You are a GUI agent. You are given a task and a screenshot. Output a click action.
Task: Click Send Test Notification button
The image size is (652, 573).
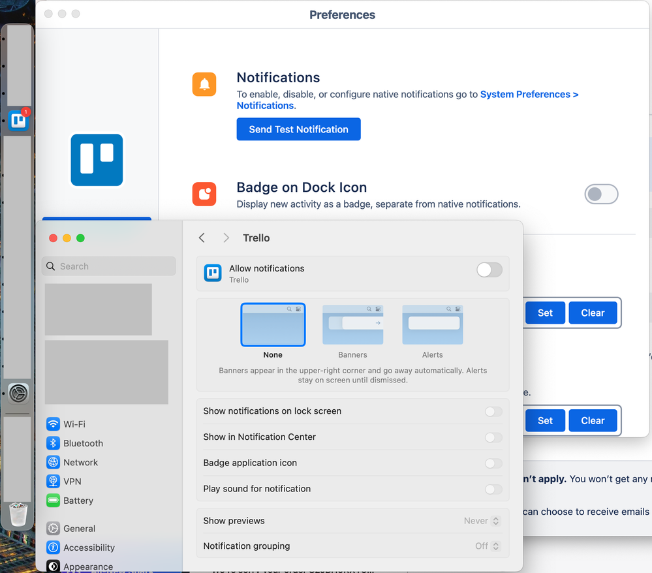coord(298,129)
